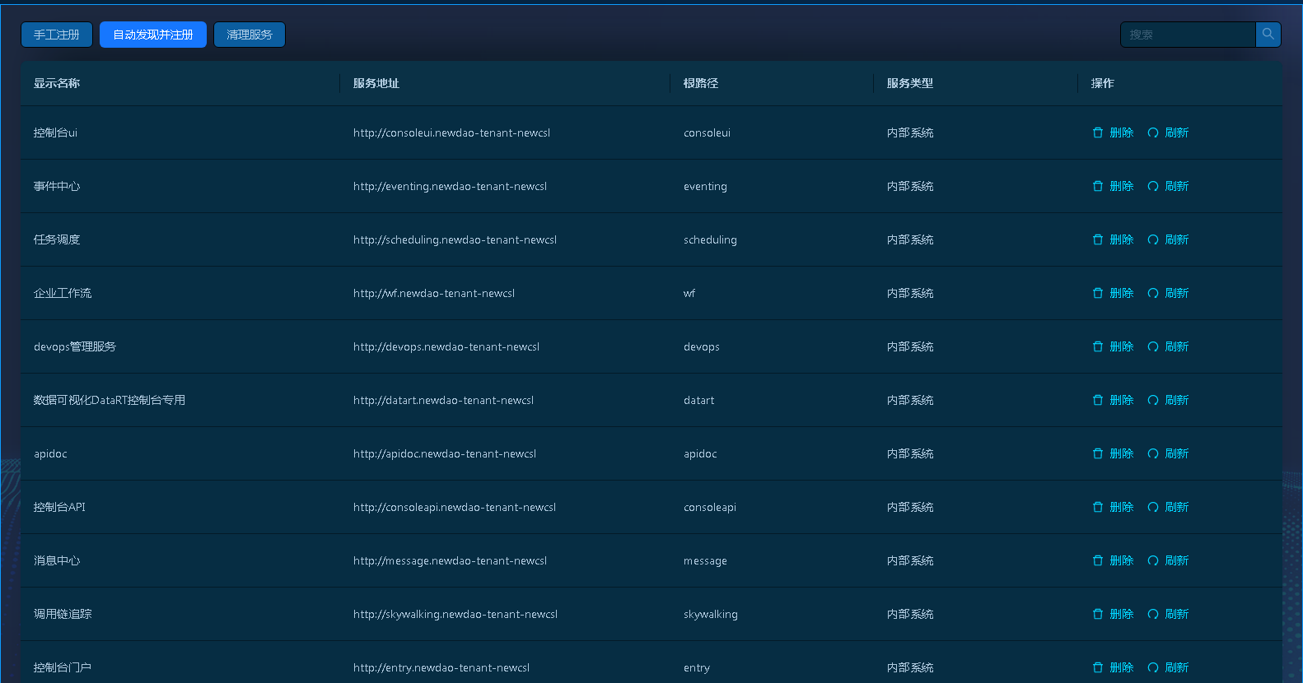Delete the 任务调度 service row
1303x683 pixels.
tap(1113, 239)
